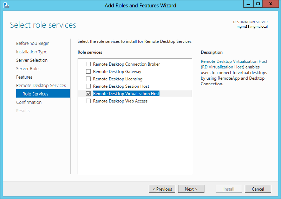Maximize the wizard window
This screenshot has height=199, width=281.
click(x=258, y=4)
